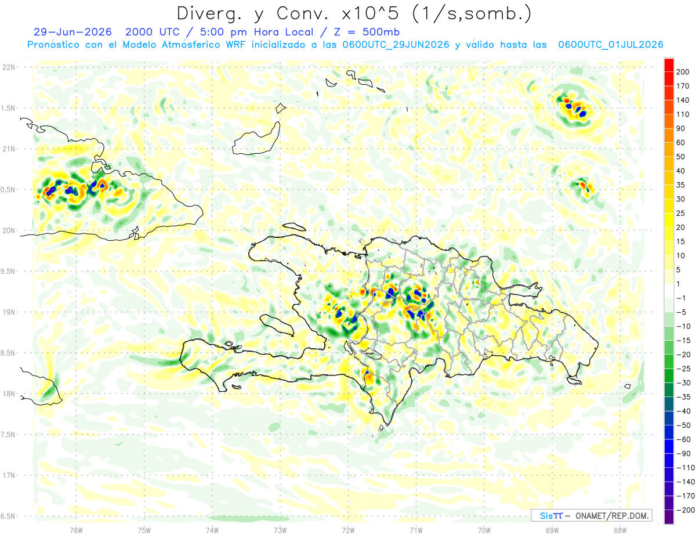Click the color scale value "-1"
The image size is (696, 538).
click(x=681, y=298)
